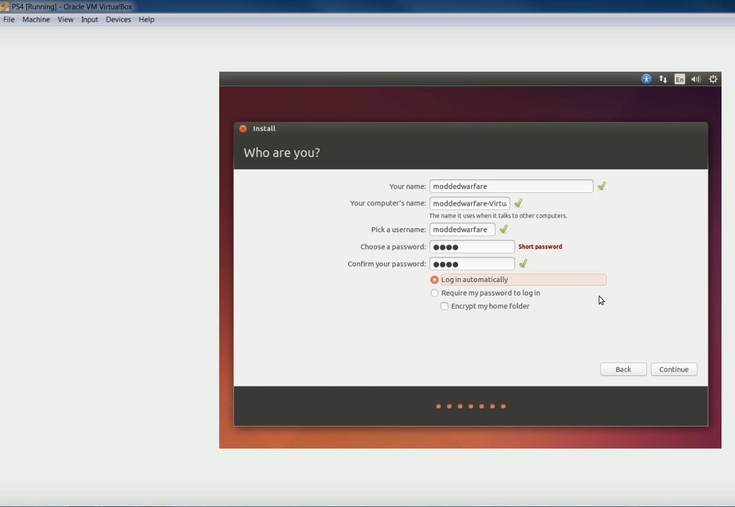The width and height of the screenshot is (735, 507).
Task: Click the Back button
Action: click(623, 369)
